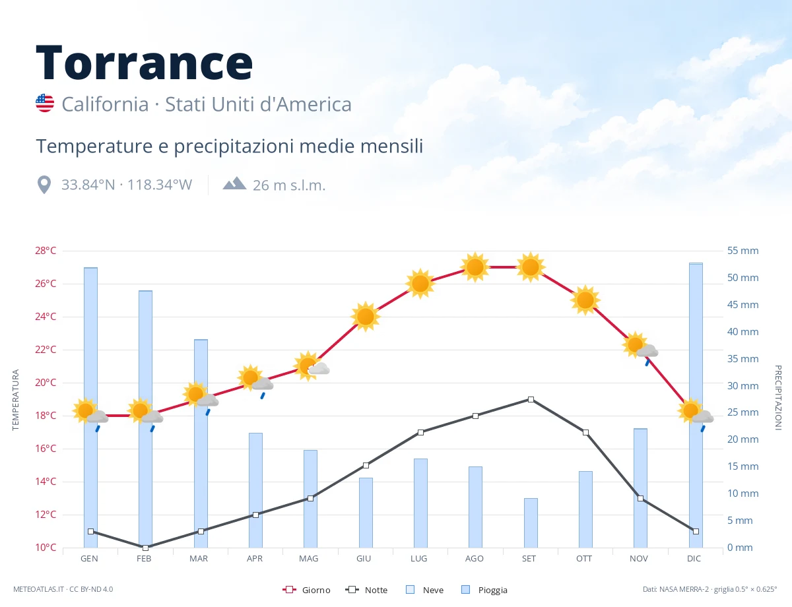792x607 pixels.
Task: Click the 28°C axis label
Action: (x=46, y=251)
